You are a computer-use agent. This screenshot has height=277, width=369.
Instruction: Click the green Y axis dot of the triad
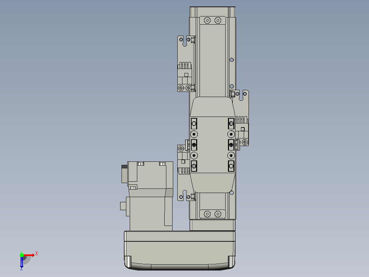pyautogui.click(x=22, y=255)
